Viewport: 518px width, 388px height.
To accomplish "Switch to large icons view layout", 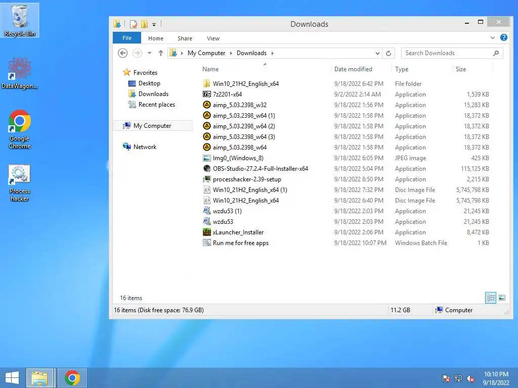I will pos(502,298).
